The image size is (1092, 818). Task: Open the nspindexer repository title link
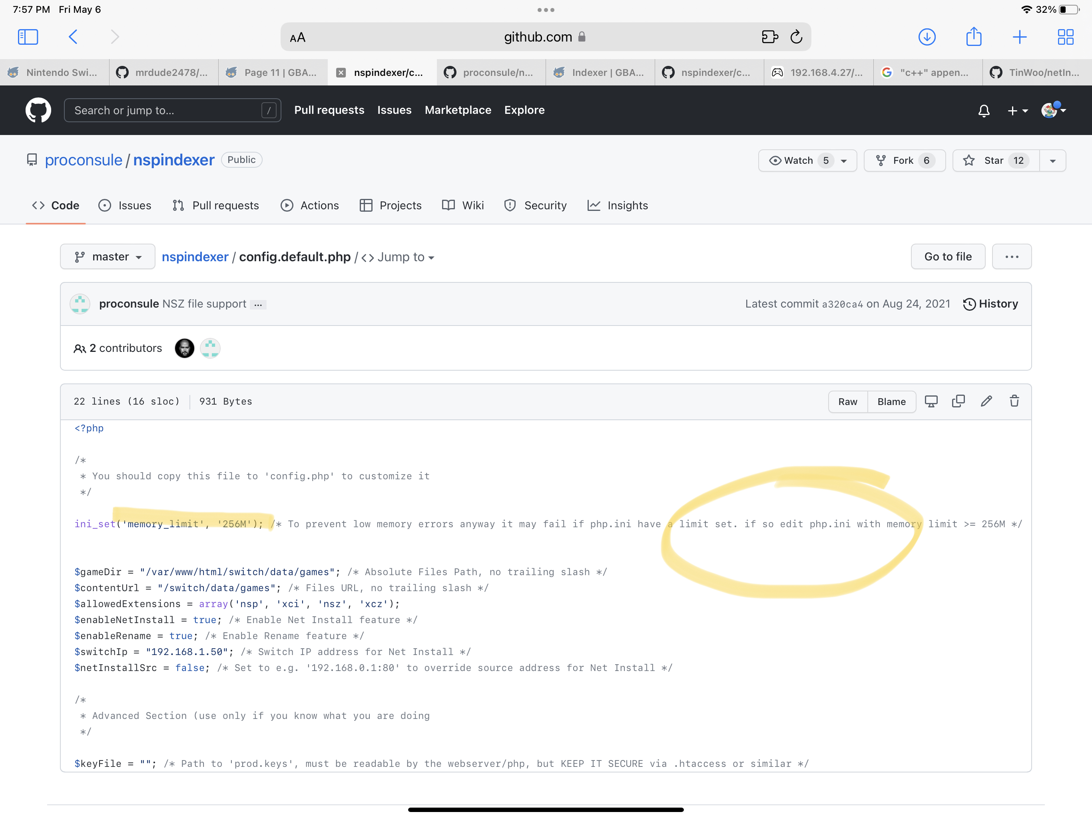coord(174,160)
